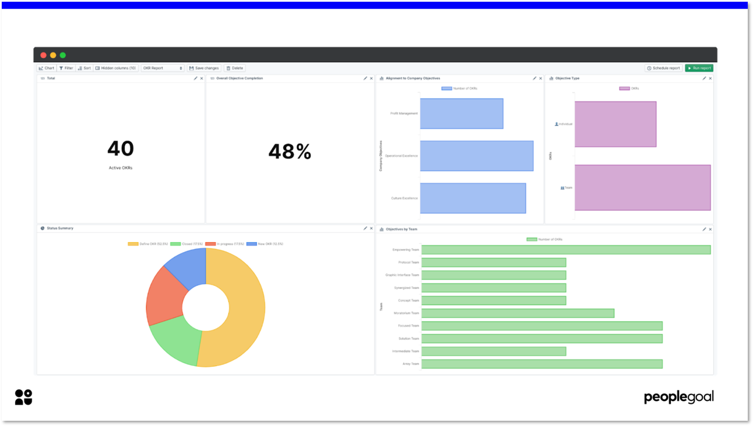Click the Total widget number icon

click(43, 78)
